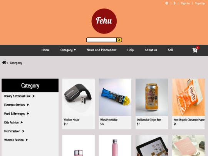This screenshot has width=208, height=156.
Task: Click the dollar currency icon
Action: 174,3
